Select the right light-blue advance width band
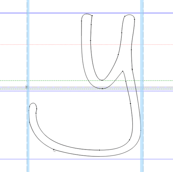This screenshot has width=173, height=172. (x=142, y=86)
